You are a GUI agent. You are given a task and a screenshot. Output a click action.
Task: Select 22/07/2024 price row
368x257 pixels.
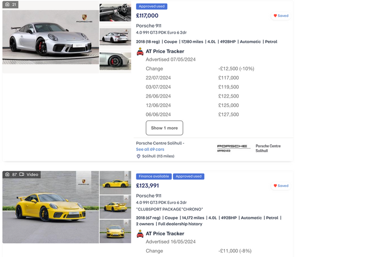(192, 78)
